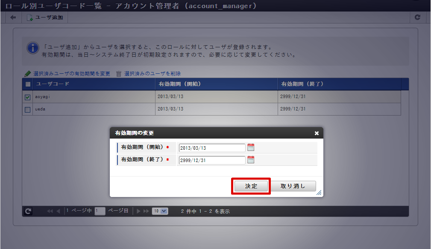Focus the 有効期間（開始） date field

click(x=212, y=148)
